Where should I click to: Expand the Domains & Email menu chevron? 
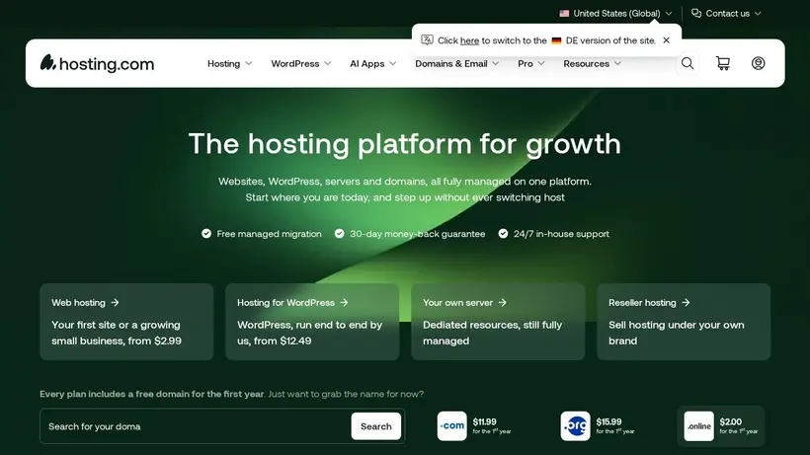[x=496, y=63]
